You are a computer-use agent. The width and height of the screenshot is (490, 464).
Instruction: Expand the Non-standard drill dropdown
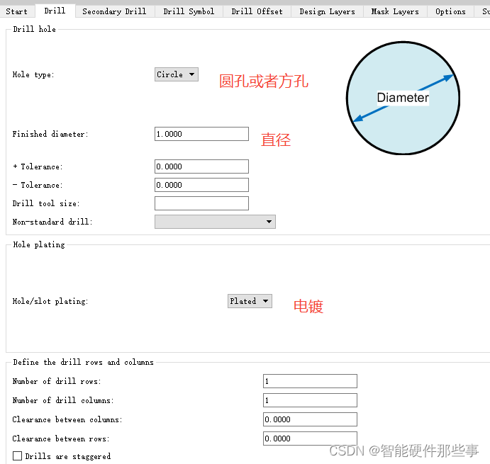coord(215,222)
